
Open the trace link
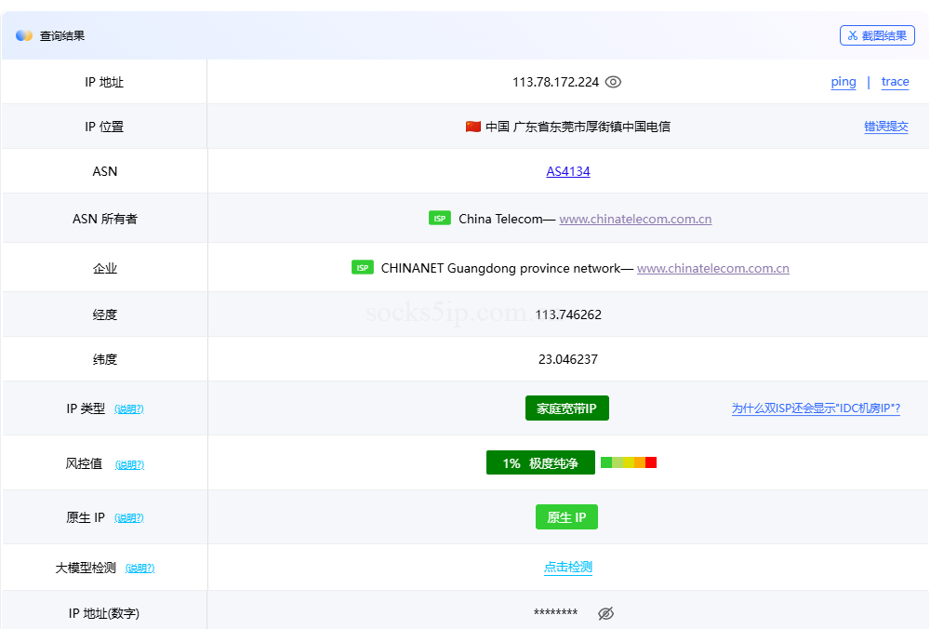[x=895, y=82]
